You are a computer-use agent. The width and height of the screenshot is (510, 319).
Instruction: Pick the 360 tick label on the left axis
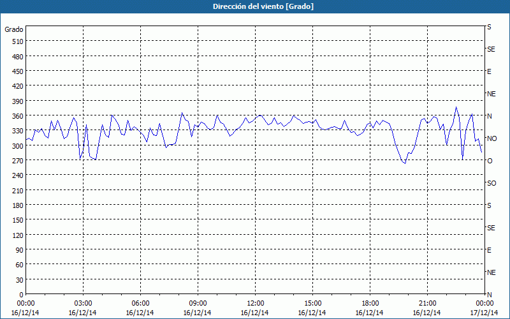pos(18,116)
